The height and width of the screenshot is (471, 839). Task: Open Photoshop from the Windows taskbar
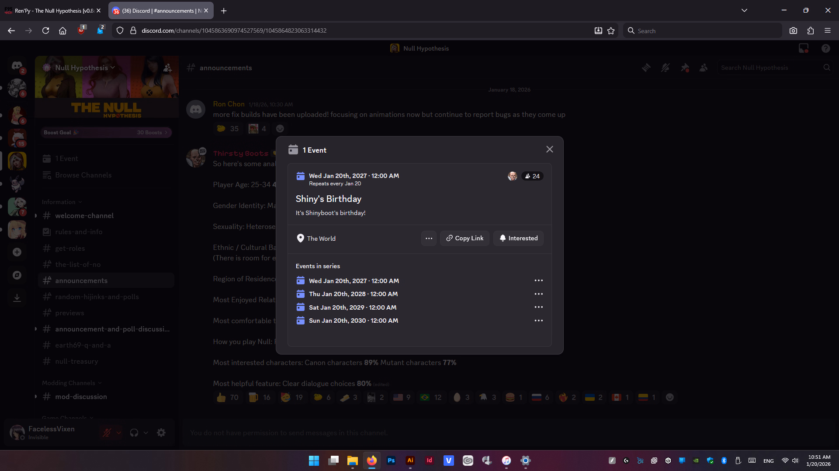pos(391,461)
